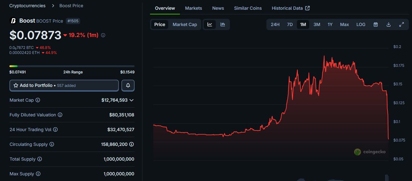Select the 3M time range

(x=317, y=24)
